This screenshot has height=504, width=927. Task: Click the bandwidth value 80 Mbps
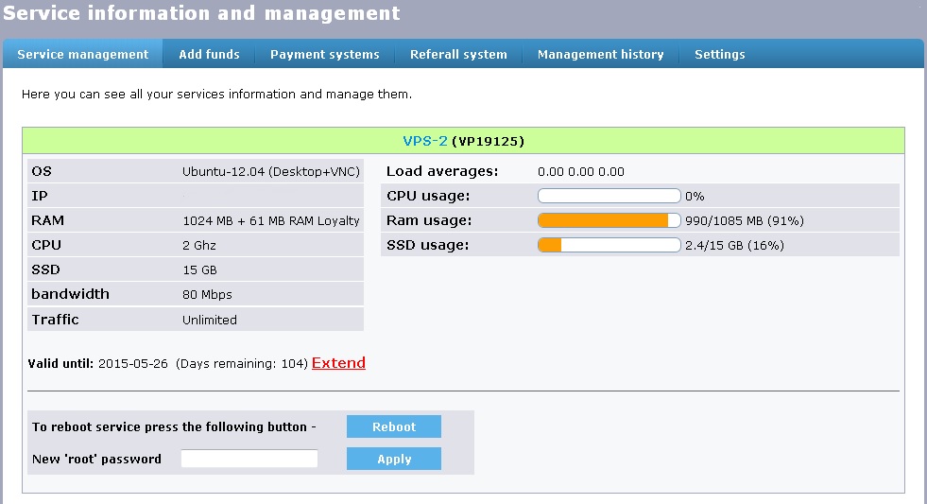point(207,294)
